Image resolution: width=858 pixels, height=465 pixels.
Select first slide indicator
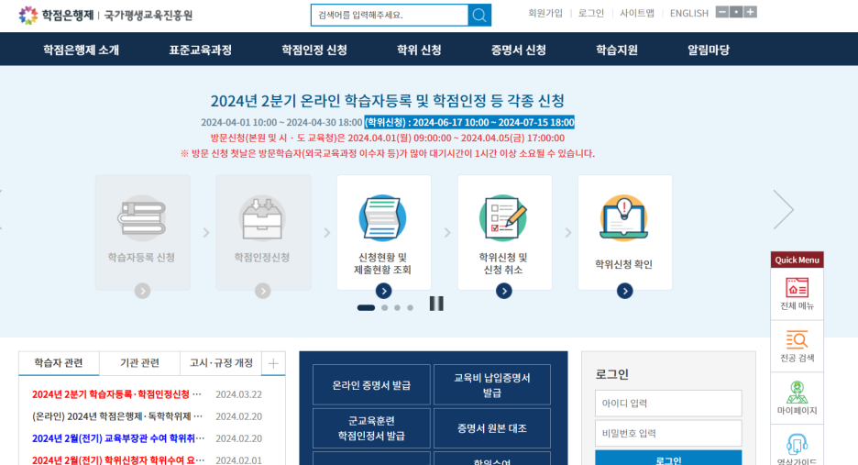366,308
